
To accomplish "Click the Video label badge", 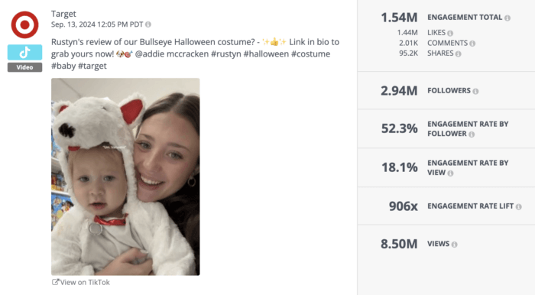I will click(x=25, y=67).
